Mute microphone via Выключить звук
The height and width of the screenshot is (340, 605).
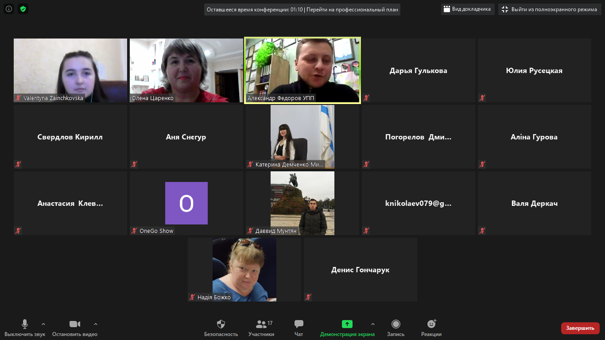coord(25,325)
